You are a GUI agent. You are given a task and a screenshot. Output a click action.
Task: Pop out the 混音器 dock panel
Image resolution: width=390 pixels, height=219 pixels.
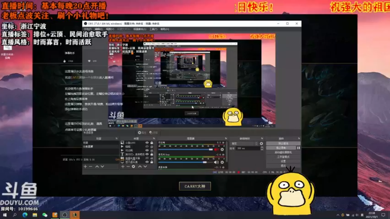tap(226, 139)
